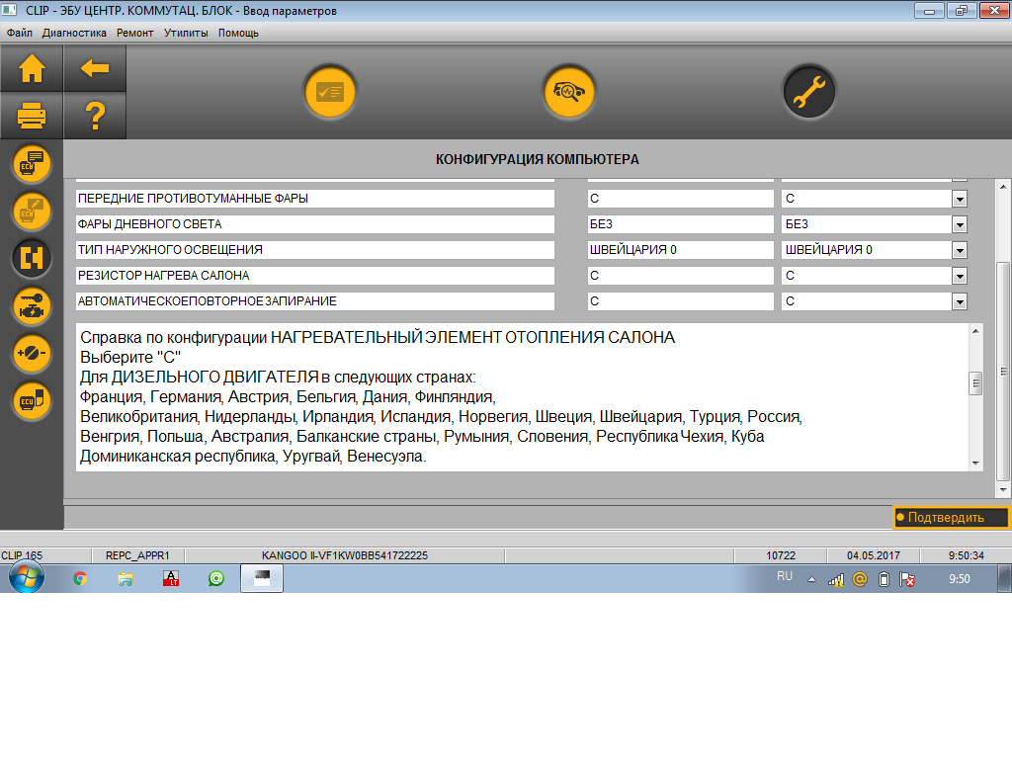The height and width of the screenshot is (759, 1012).
Task: Click help text scrollbar thumb
Action: pyautogui.click(x=975, y=383)
